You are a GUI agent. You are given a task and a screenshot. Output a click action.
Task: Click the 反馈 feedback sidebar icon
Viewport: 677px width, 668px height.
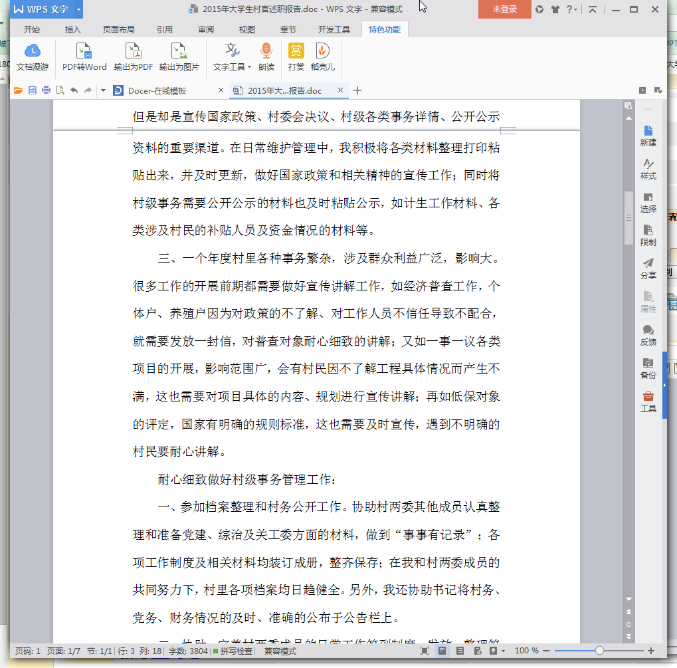[648, 335]
